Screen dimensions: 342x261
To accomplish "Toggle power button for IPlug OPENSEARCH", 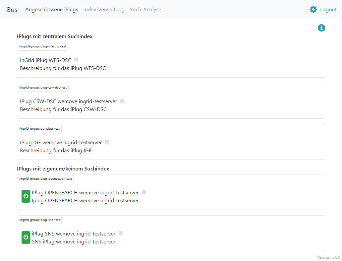I will (26, 196).
